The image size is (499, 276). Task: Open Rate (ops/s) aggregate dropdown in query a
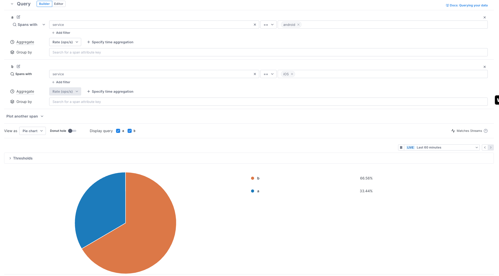pyautogui.click(x=65, y=42)
